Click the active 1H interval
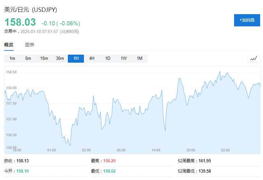Image resolution: width=263 pixels, height=180 pixels. (76, 59)
